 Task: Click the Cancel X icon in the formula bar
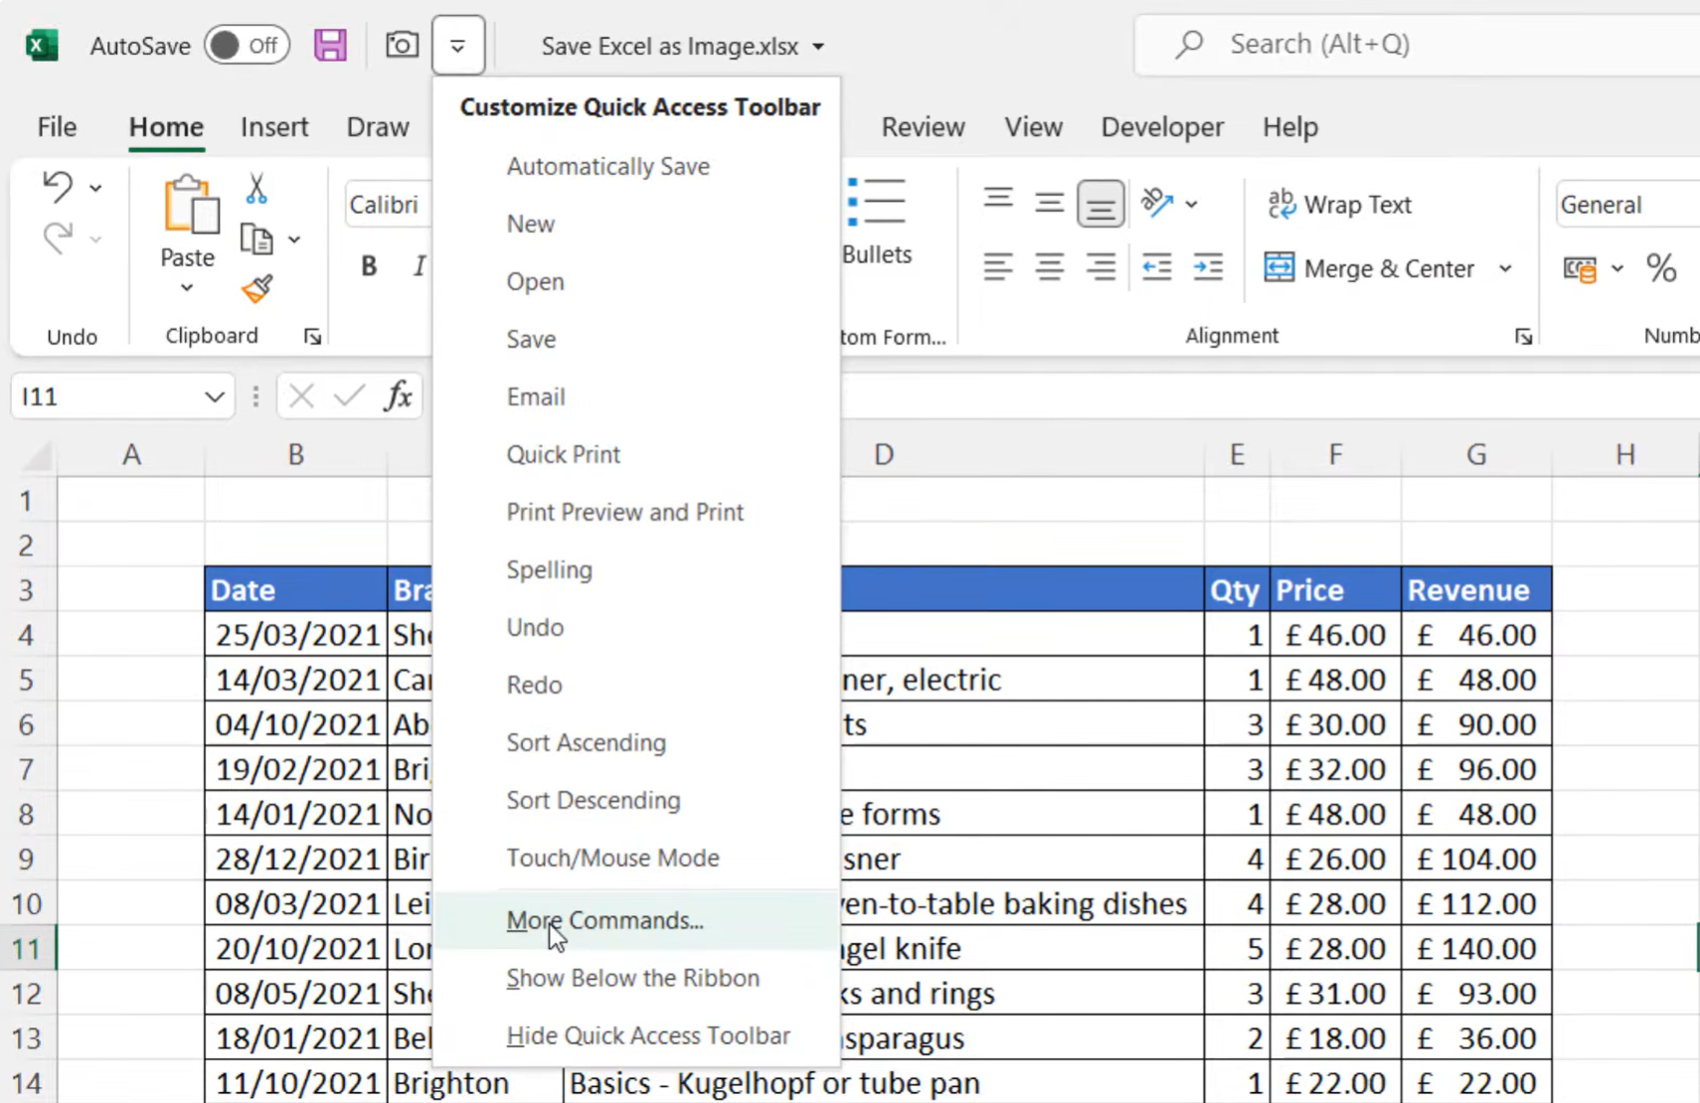tap(301, 396)
